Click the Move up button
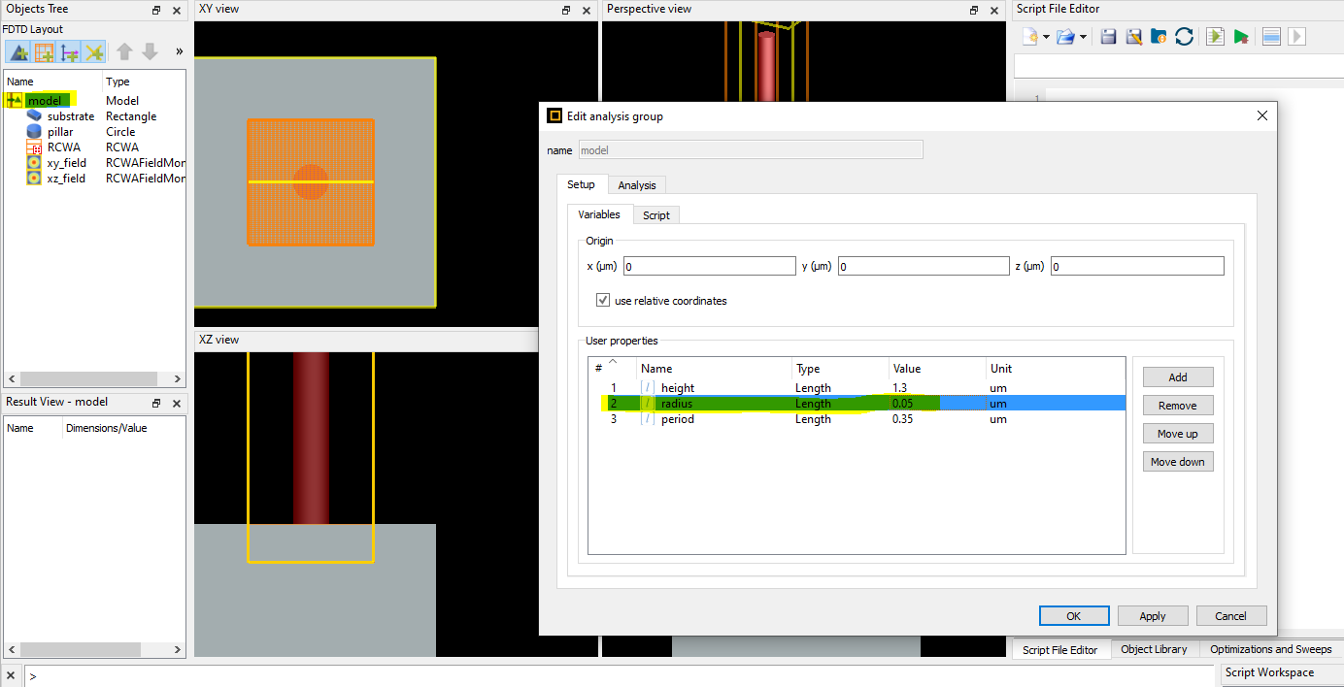Viewport: 1344px width, 687px height. tap(1178, 434)
